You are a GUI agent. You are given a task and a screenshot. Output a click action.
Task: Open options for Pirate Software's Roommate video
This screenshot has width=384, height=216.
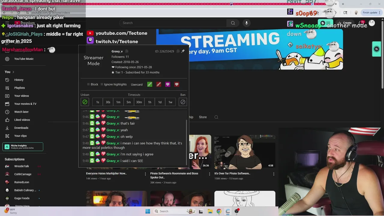tap(210, 174)
